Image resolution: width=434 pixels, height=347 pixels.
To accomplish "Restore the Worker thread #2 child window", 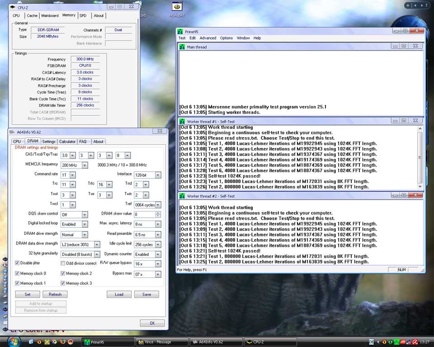I will tap(404, 195).
